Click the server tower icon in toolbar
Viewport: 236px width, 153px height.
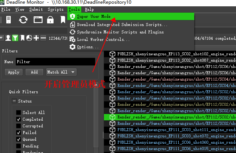coord(9,20)
